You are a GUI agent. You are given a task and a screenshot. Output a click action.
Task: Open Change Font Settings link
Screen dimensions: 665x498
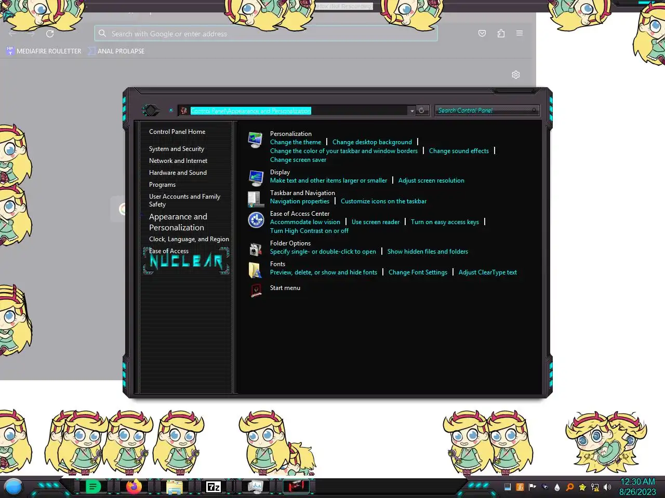pos(418,272)
